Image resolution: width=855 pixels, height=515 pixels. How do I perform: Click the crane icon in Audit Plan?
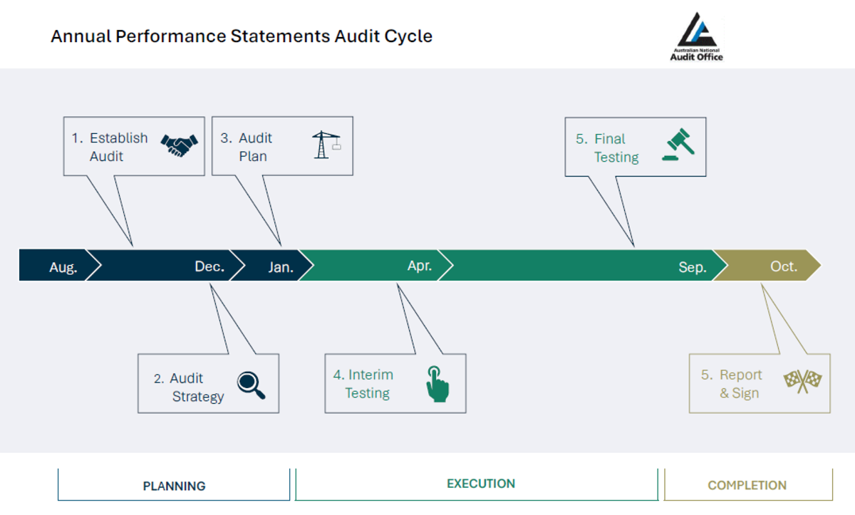[326, 145]
